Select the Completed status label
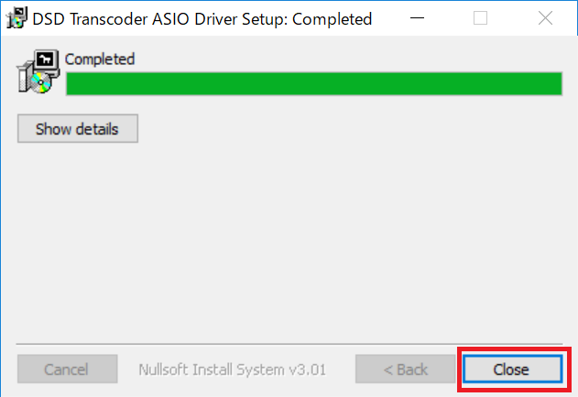 pyautogui.click(x=100, y=59)
